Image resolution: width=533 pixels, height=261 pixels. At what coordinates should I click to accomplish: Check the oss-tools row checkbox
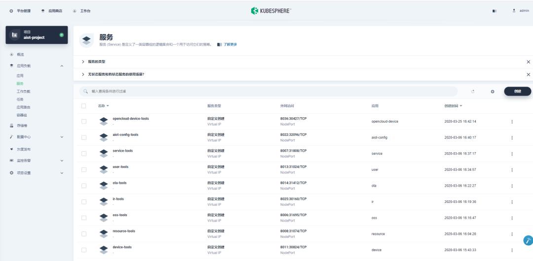click(x=83, y=218)
